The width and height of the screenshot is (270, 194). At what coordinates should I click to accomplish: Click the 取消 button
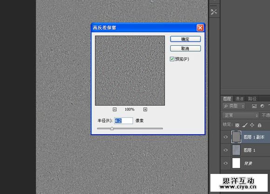185,48
